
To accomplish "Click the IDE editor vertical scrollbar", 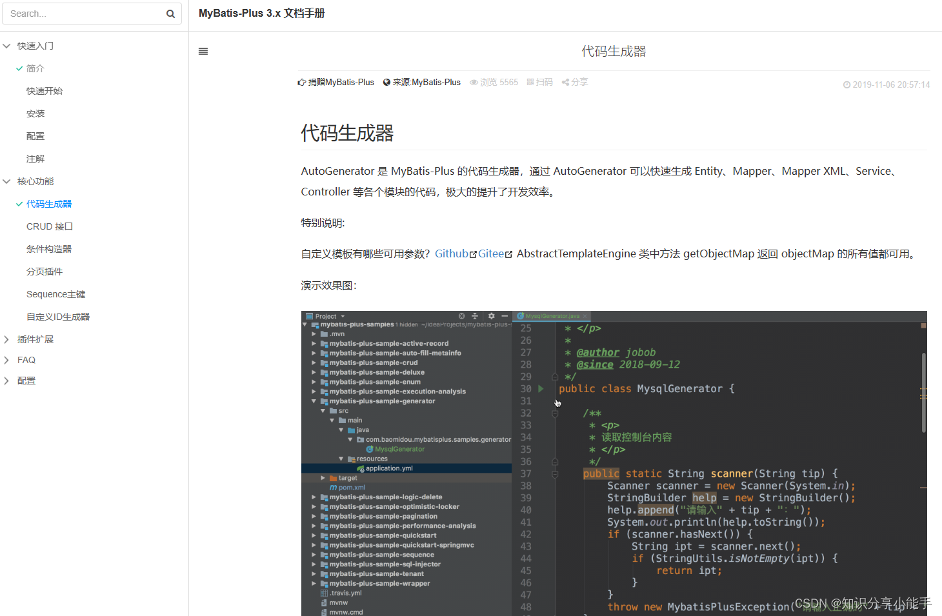I will point(923,392).
